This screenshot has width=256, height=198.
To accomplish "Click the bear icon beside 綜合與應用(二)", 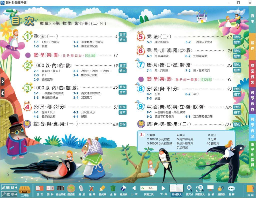I will pos(141,124).
